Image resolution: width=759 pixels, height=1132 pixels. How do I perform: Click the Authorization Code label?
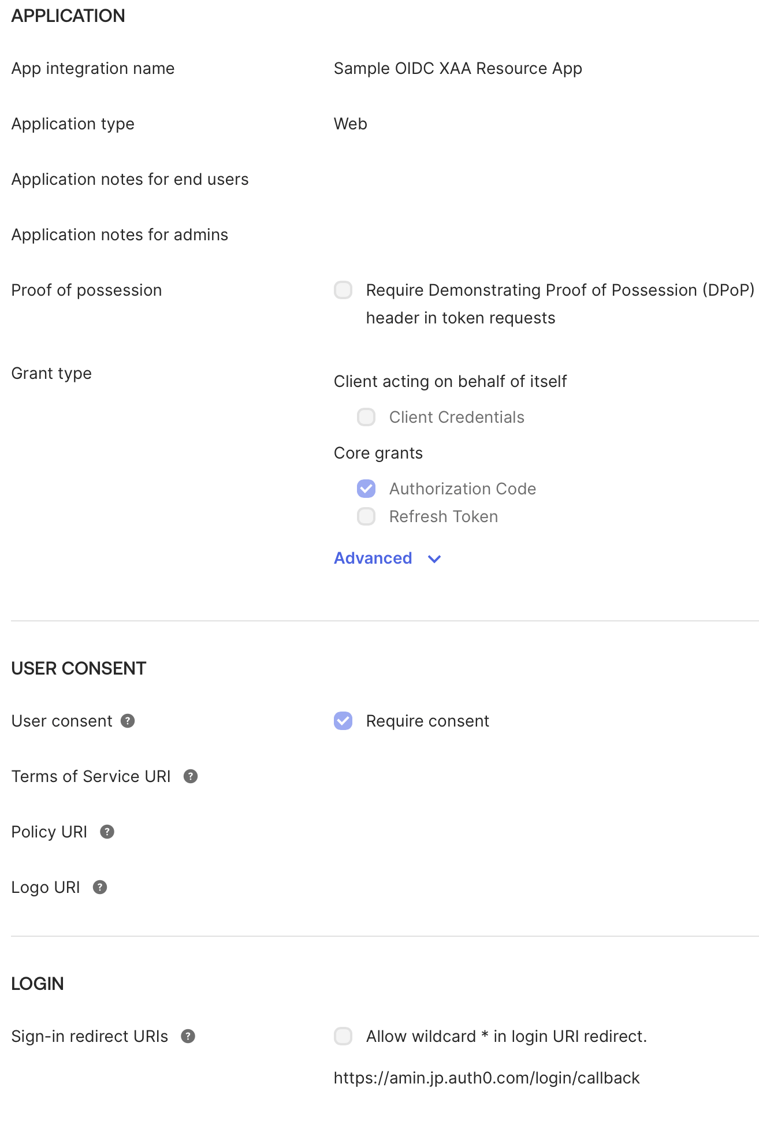coord(463,489)
